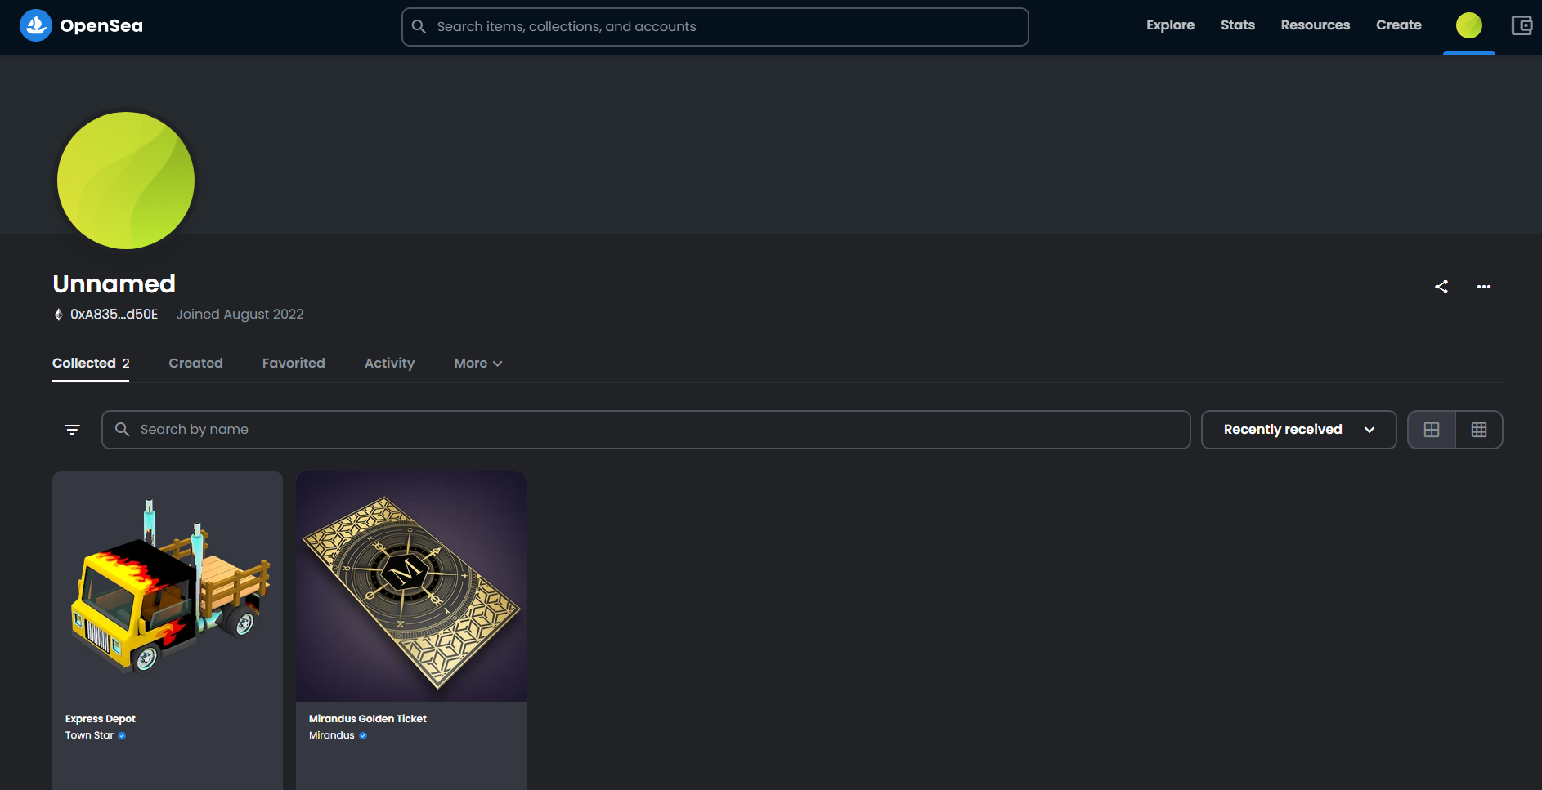Viewport: 1542px width, 790px height.
Task: Click the OpenSea wordmark text
Action: [101, 26]
